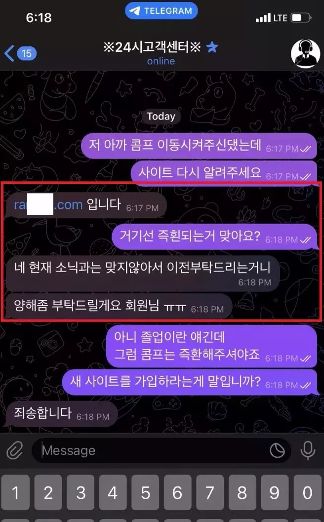Tap the chat title 24시고객센터
This screenshot has width=324, height=522.
(x=152, y=47)
